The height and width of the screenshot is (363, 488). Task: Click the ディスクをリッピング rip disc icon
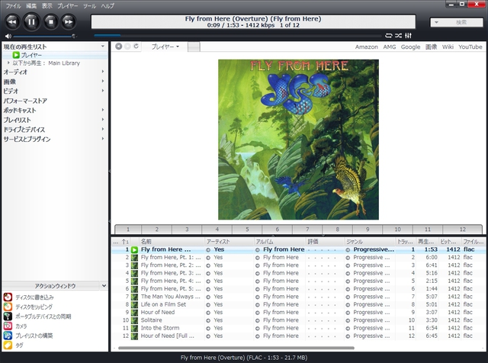8,306
